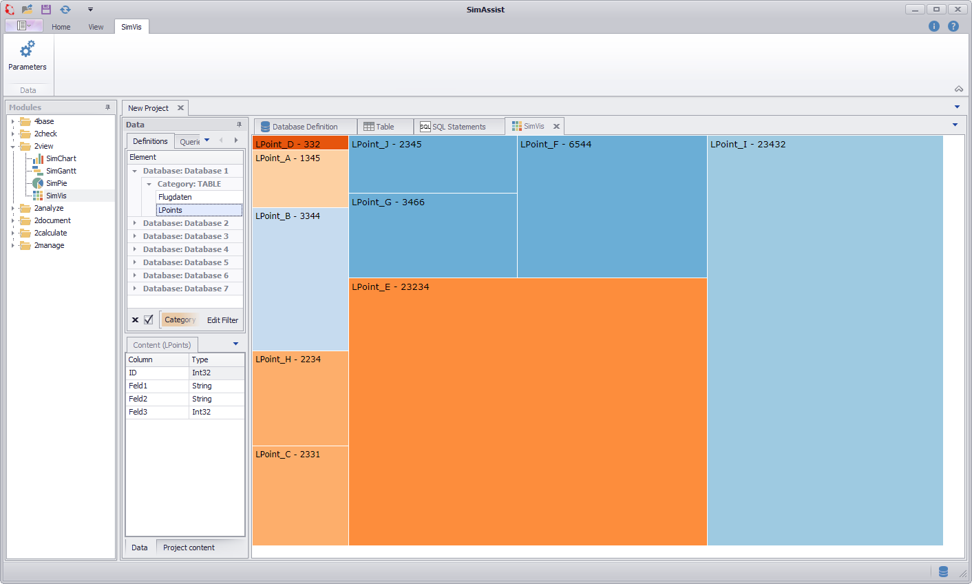
Task: Switch to Project content view
Action: pos(189,547)
